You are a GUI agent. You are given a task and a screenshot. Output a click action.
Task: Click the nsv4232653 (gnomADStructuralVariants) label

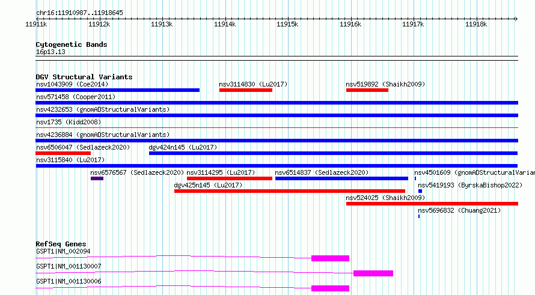point(103,109)
